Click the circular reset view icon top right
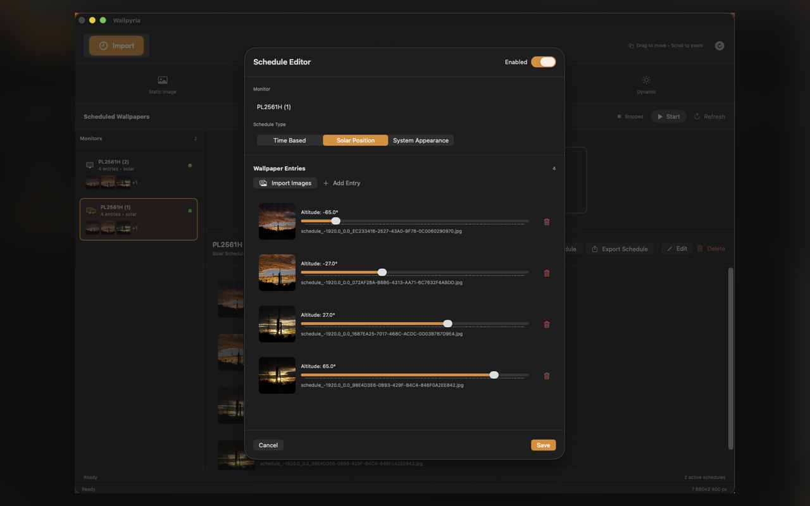810x506 pixels. 720,46
